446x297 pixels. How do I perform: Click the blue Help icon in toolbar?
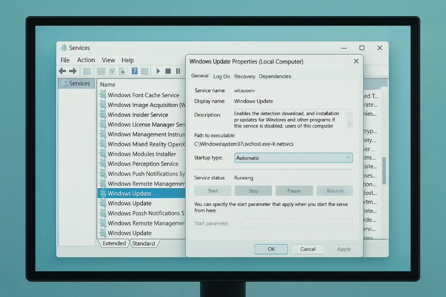pyautogui.click(x=134, y=71)
